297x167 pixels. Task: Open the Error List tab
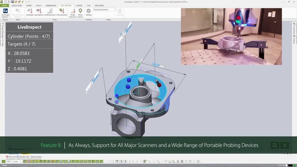click(x=11, y=157)
